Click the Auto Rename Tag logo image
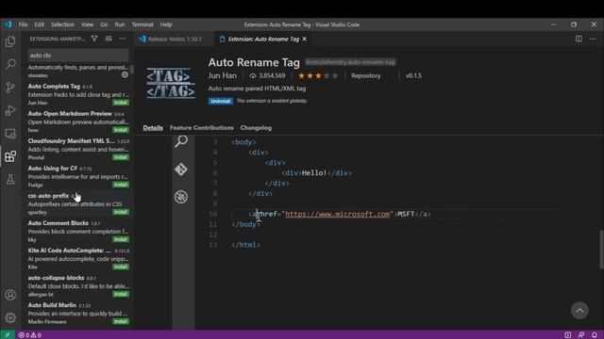The width and height of the screenshot is (604, 339). click(171, 84)
